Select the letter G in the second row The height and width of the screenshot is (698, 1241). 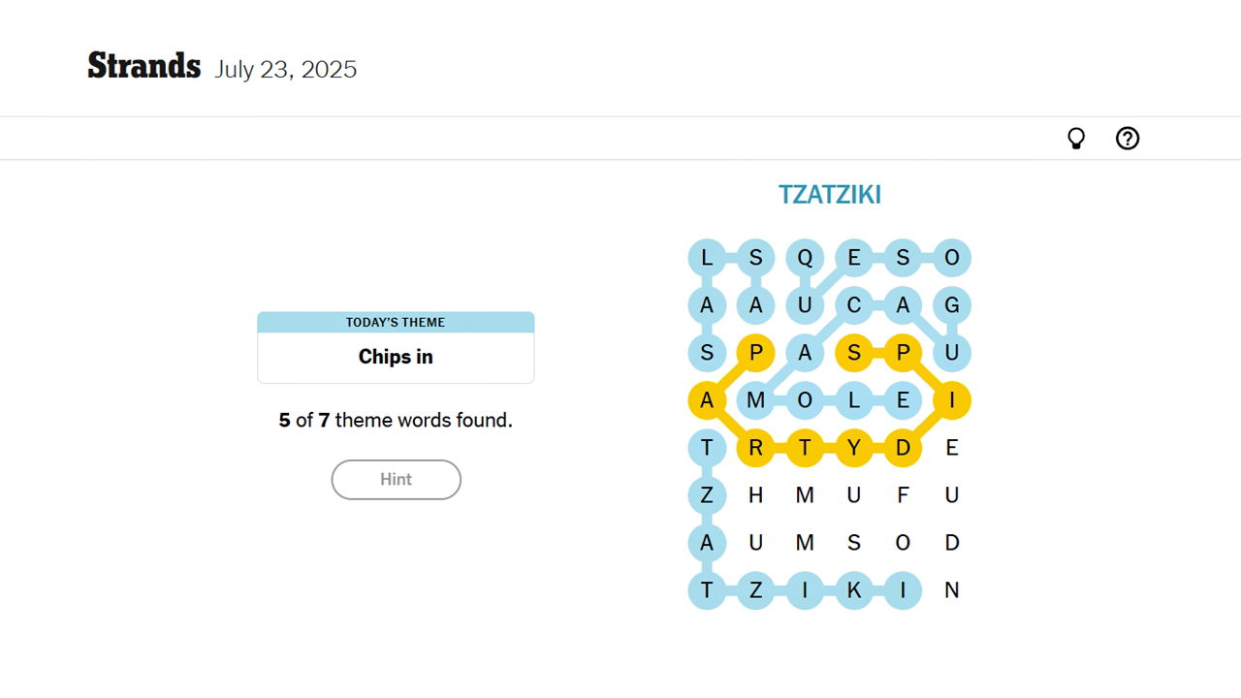[952, 304]
